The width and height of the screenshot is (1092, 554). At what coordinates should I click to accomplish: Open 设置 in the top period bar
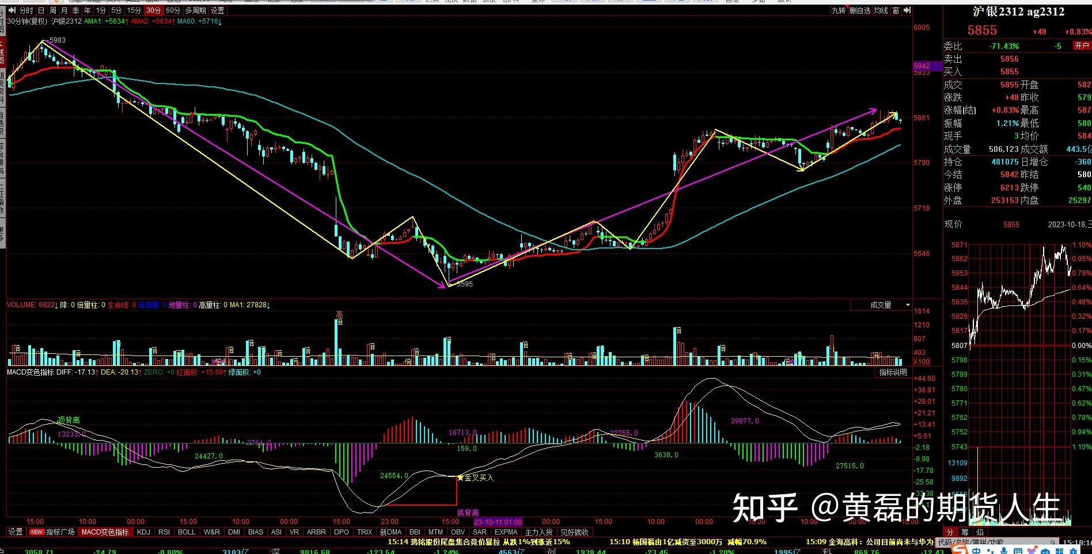coord(218,10)
